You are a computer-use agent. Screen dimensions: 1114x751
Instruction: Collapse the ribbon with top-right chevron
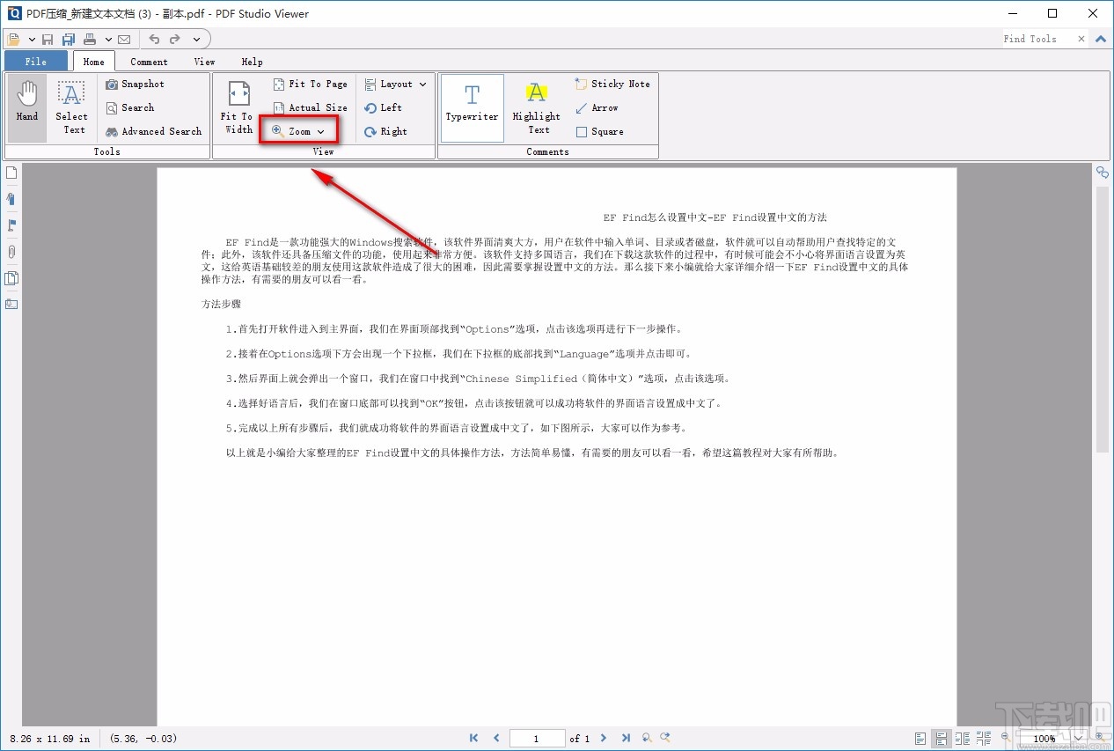coord(1101,39)
